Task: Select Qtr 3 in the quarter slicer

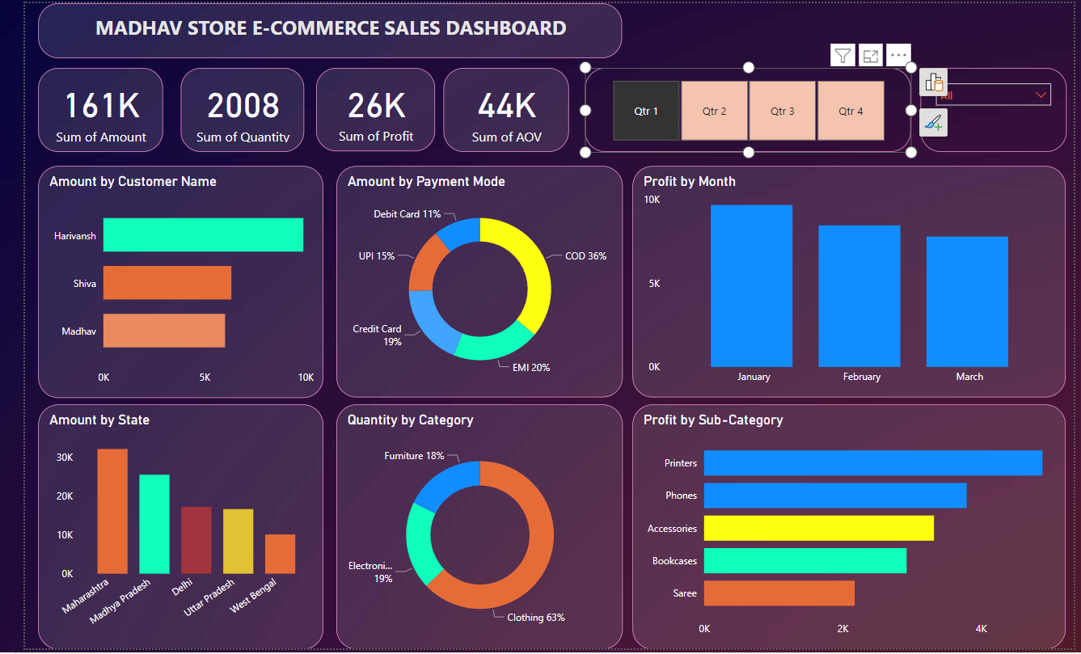Action: pyautogui.click(x=783, y=111)
